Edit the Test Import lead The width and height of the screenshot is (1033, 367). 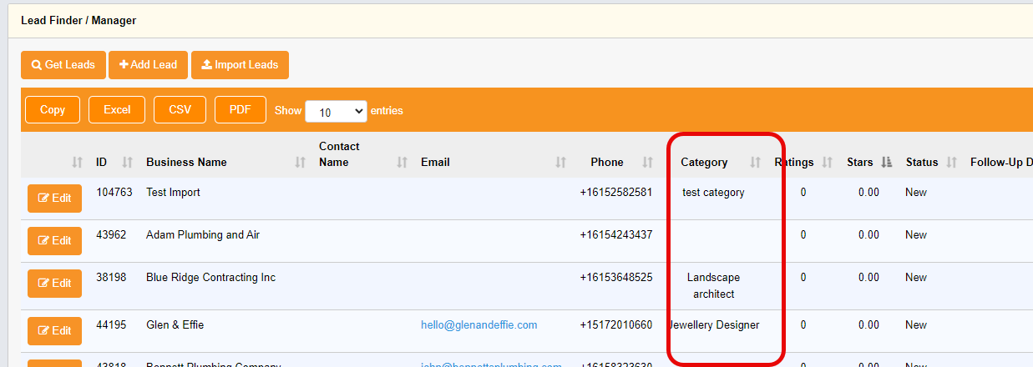click(x=55, y=199)
